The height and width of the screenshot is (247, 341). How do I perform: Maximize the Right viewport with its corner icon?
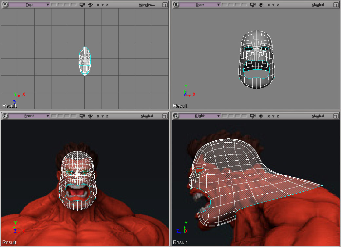click(336, 116)
